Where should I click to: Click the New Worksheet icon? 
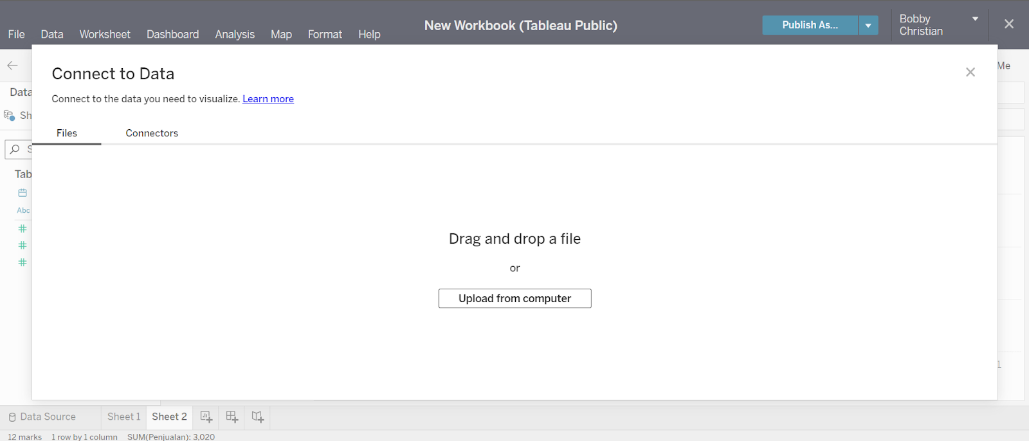[206, 417]
